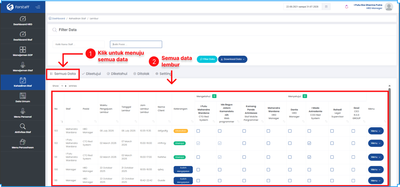Click time cell "10:35-11:35"
Viewport: 400px width, 187px height.
click(146, 131)
